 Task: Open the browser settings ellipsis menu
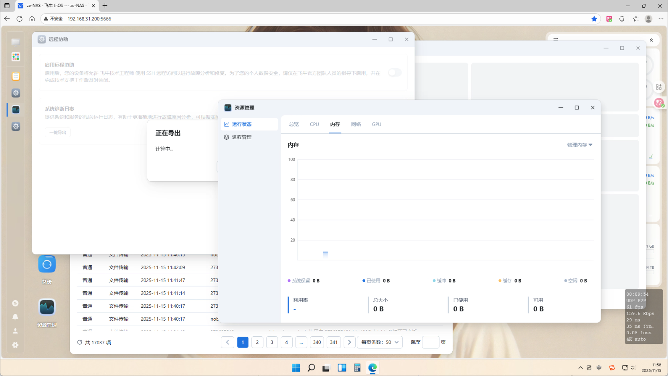click(x=662, y=19)
